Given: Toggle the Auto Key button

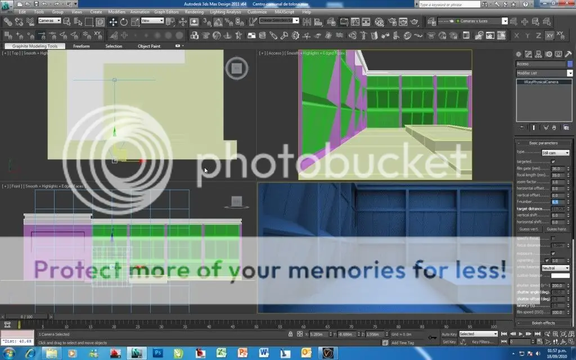Looking at the screenshot, I should [449, 334].
